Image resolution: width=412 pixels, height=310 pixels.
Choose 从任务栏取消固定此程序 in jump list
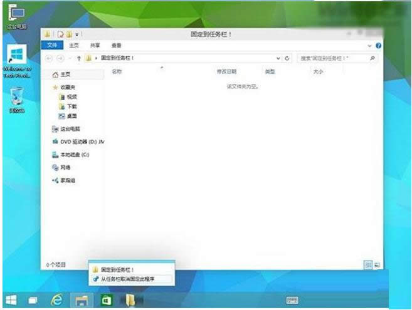(x=132, y=279)
